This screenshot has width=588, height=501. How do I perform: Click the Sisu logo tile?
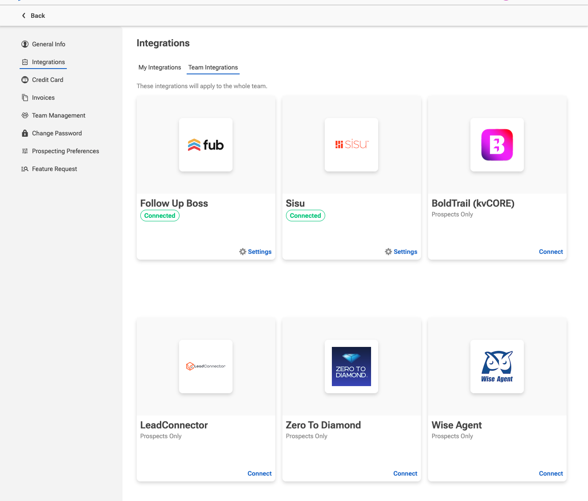351,145
